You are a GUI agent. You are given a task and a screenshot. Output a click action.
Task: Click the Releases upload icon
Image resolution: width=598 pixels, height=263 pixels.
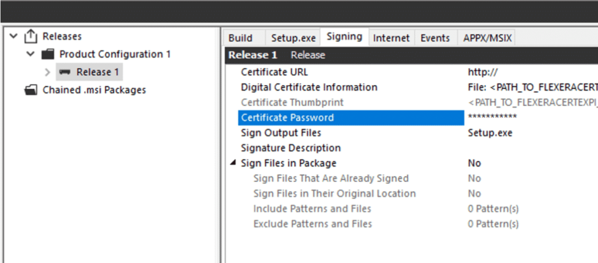click(x=30, y=37)
